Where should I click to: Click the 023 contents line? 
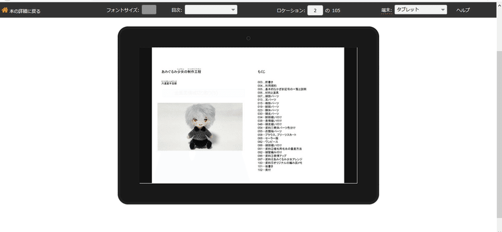(268, 110)
